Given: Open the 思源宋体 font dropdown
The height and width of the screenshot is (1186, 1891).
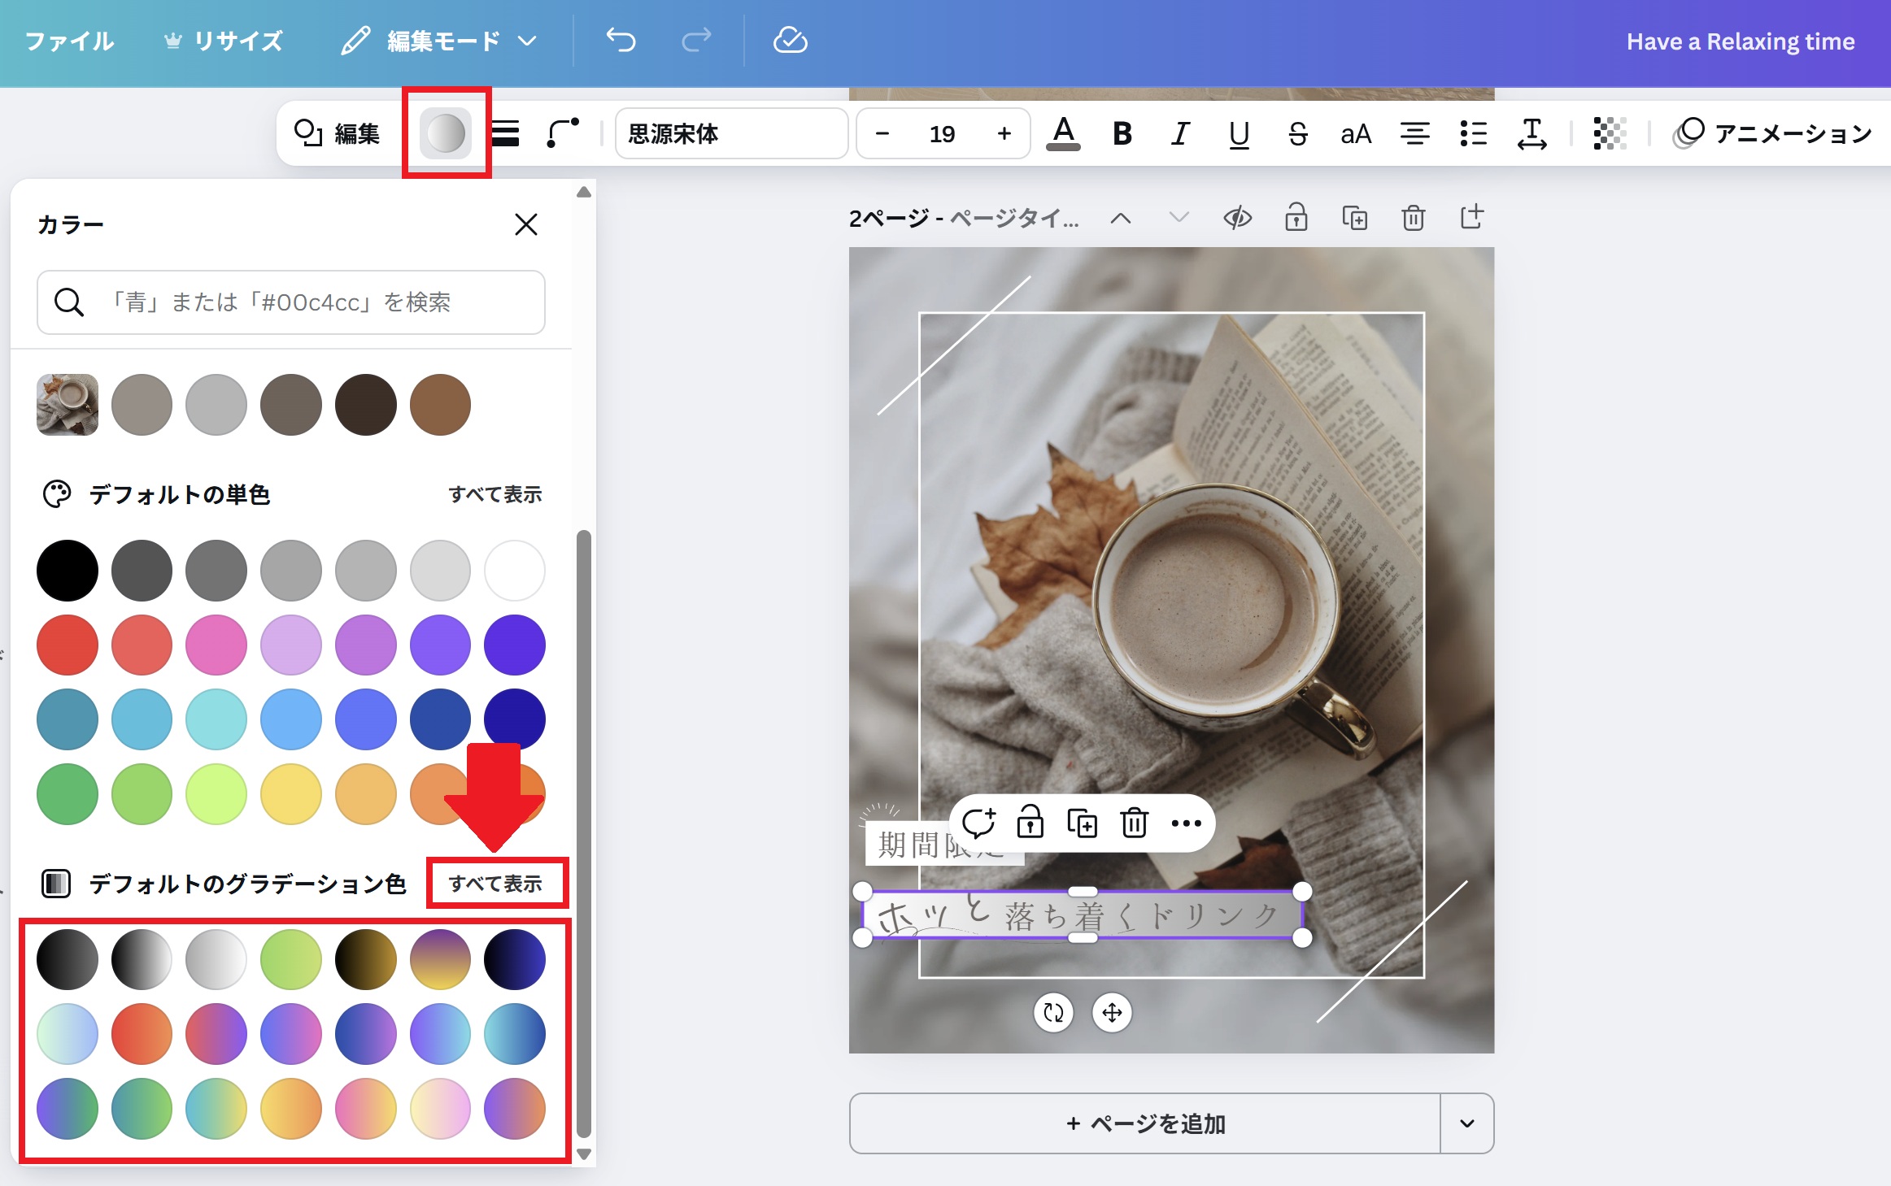Looking at the screenshot, I should [730, 133].
